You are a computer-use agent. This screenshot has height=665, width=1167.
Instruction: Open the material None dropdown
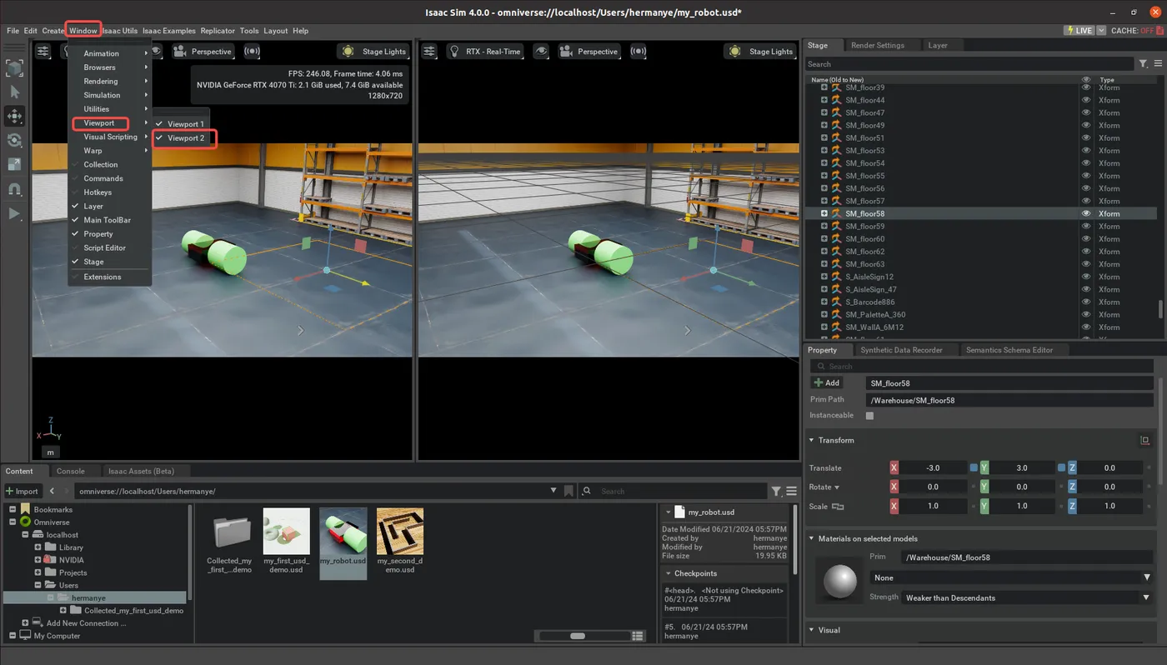[x=1011, y=577]
